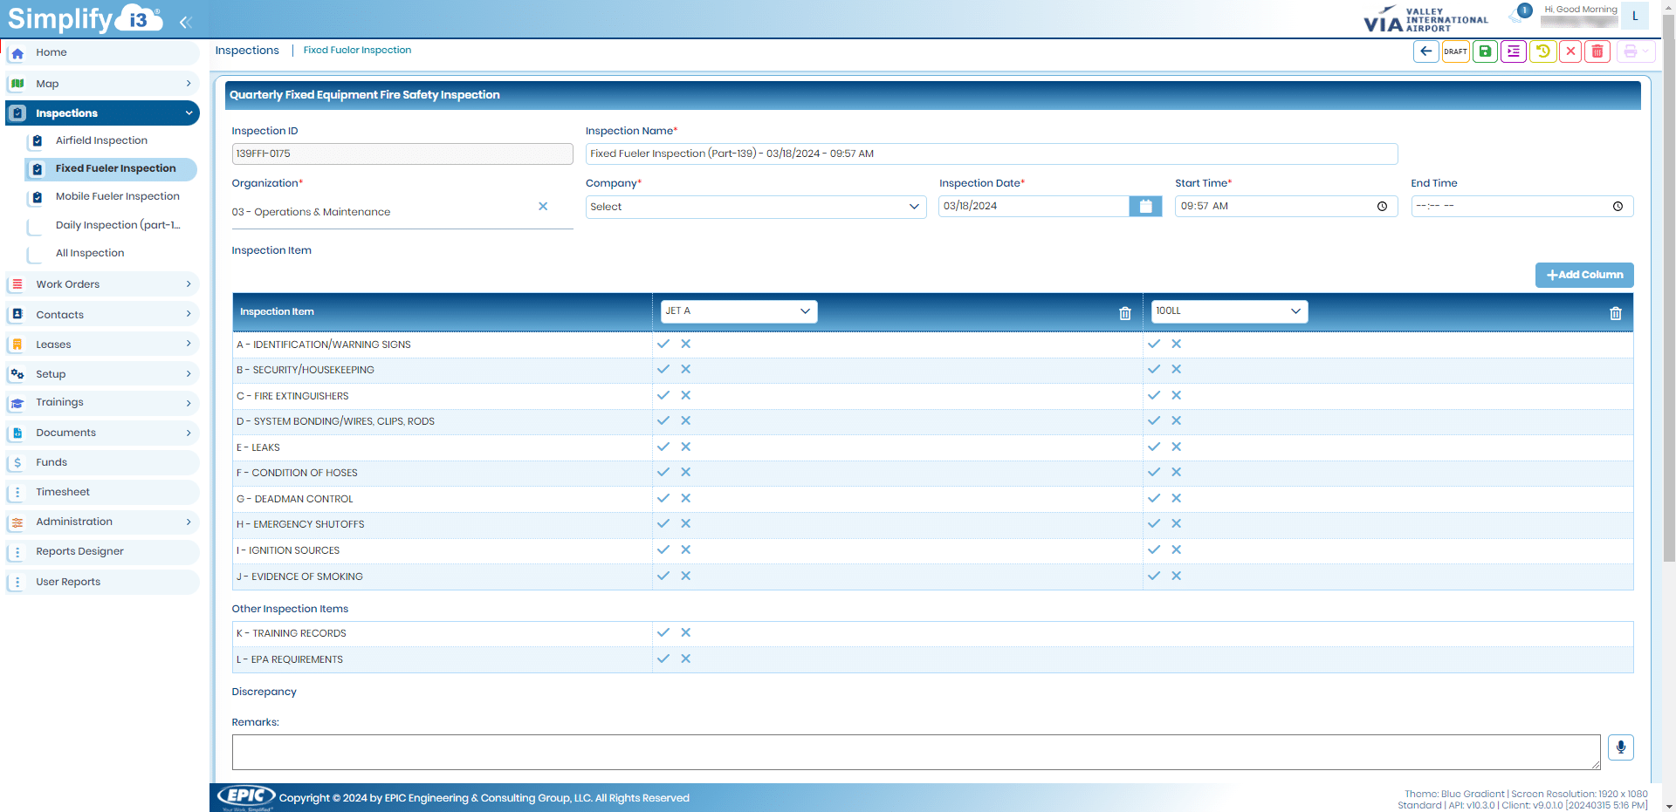
Task: Click the yellow history clock icon
Action: 1542,51
